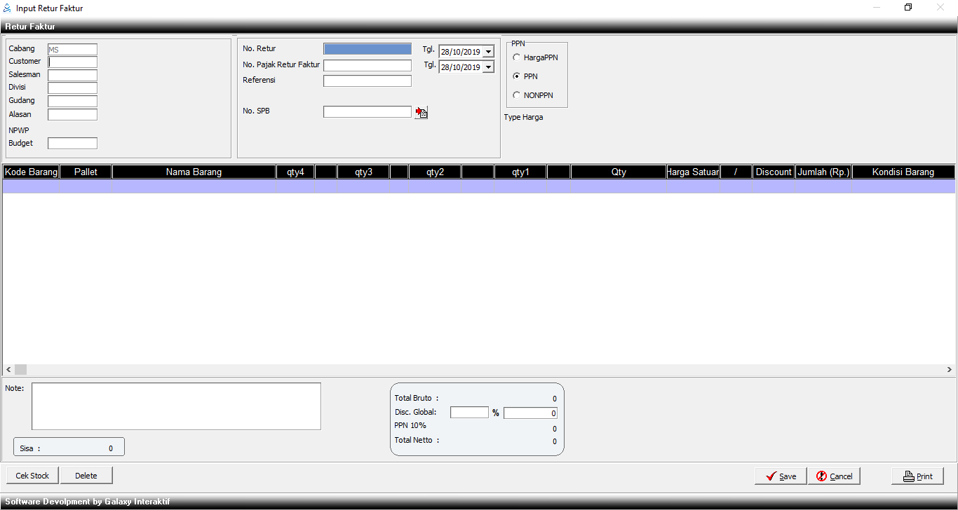This screenshot has height=510, width=958.
Task: Select the PPN radio option
Action: [x=517, y=76]
